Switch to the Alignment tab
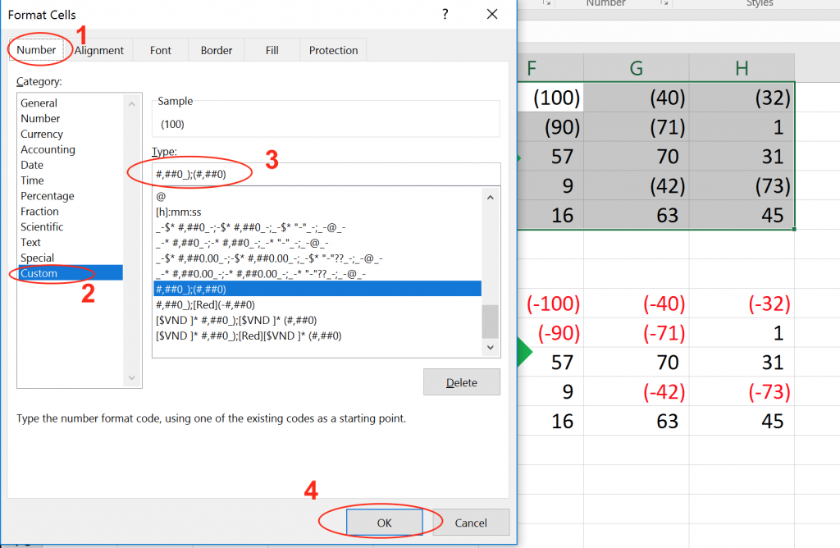 tap(98, 50)
